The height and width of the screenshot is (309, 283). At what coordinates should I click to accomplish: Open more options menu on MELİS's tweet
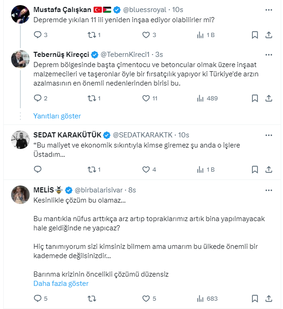point(269,190)
